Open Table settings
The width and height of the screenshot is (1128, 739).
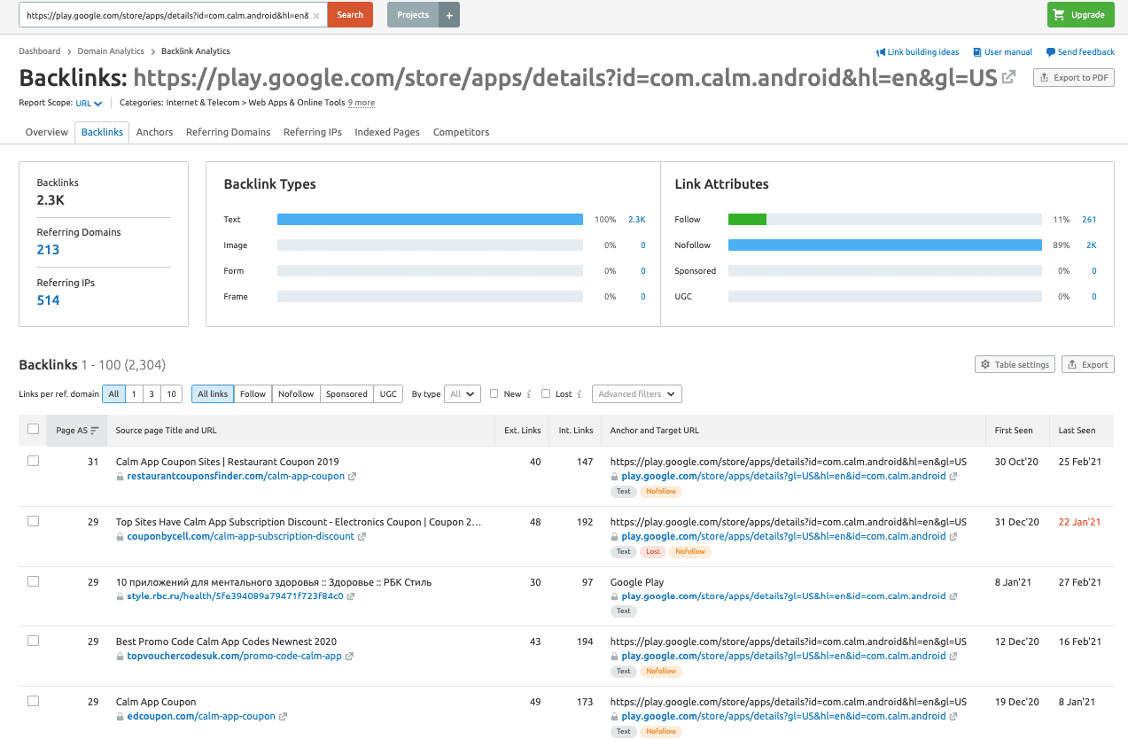point(1015,364)
